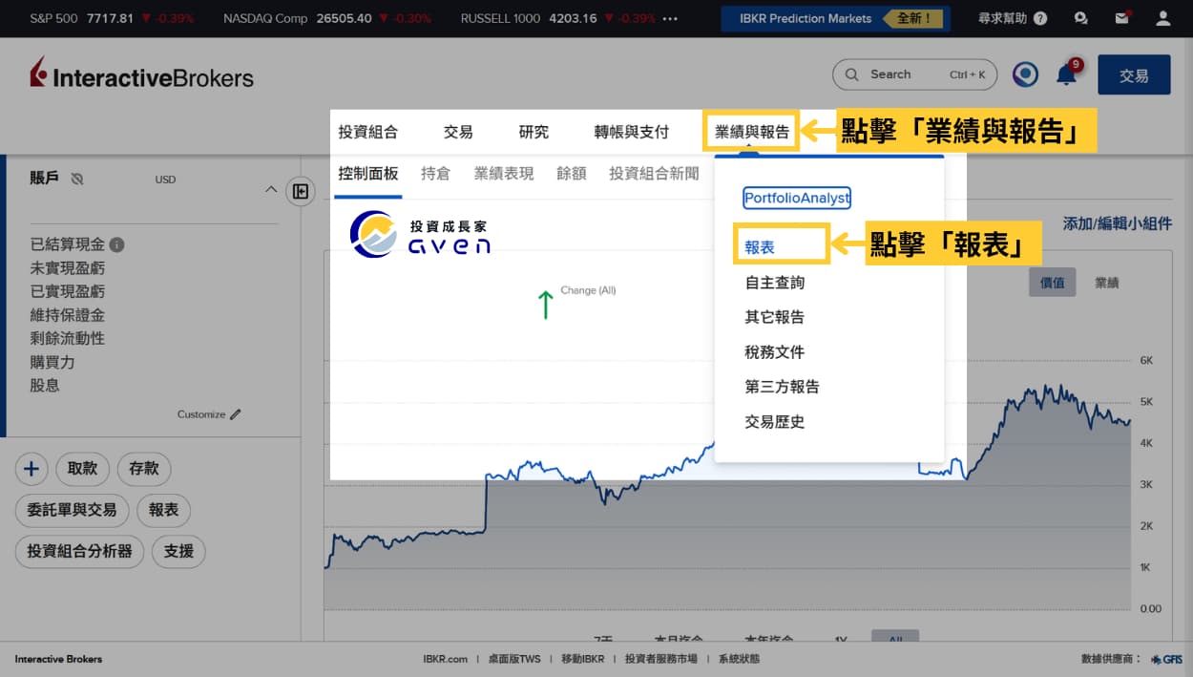This screenshot has height=677, width=1193.
Task: Click the 購買力 account row
Action: [x=52, y=362]
